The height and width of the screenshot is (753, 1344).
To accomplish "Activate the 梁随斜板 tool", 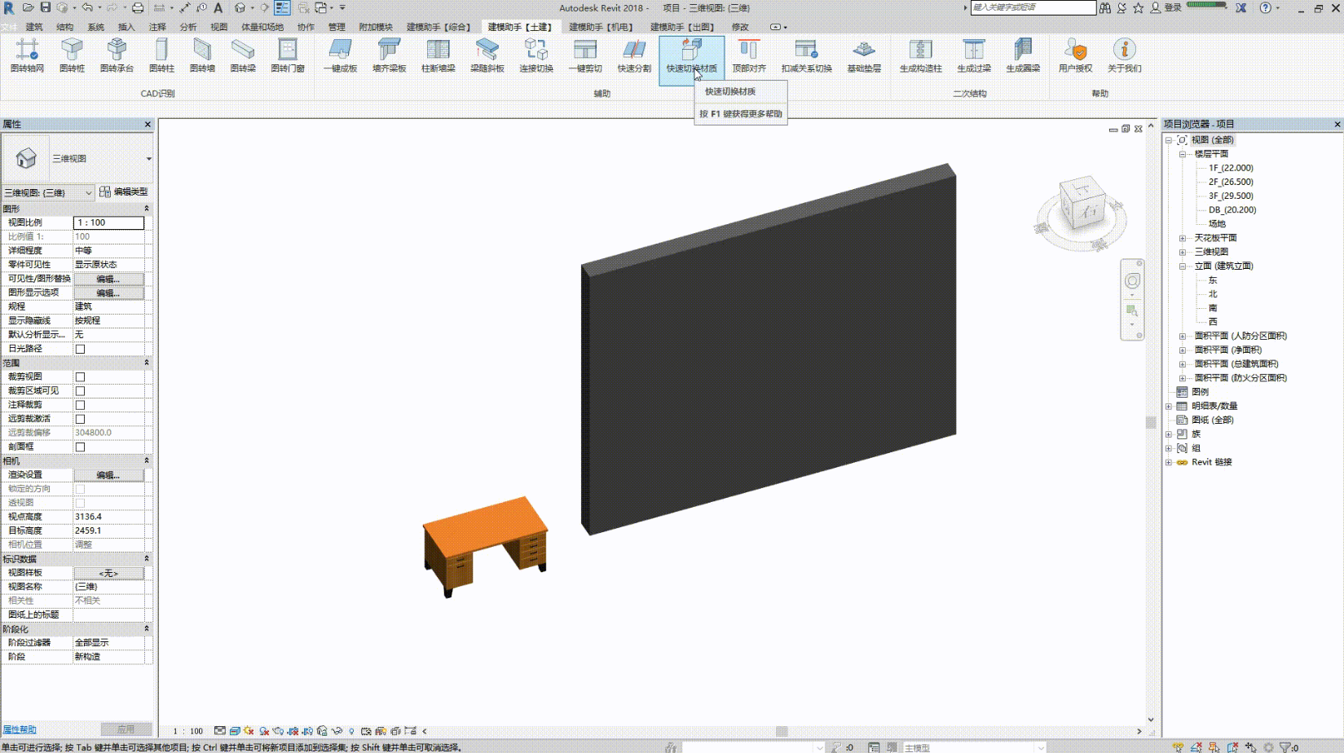I will pos(487,55).
